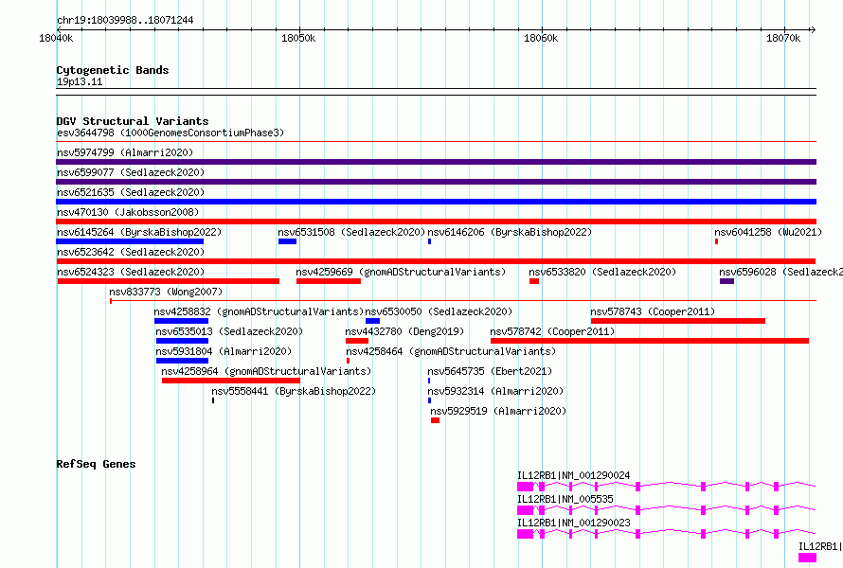The height and width of the screenshot is (568, 843).
Task: Click the nsv4432780 (Deng2019) red bar
Action: (357, 341)
